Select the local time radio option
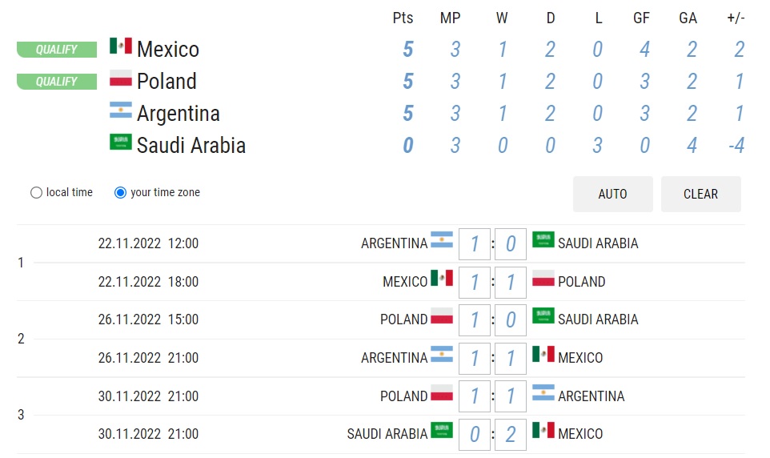The height and width of the screenshot is (458, 770). point(36,193)
